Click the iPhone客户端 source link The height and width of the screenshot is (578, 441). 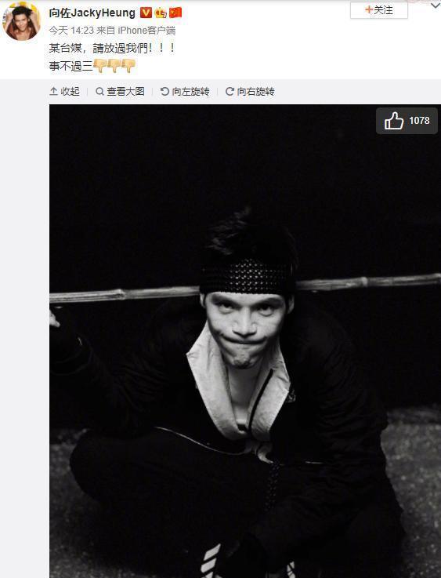(x=146, y=31)
